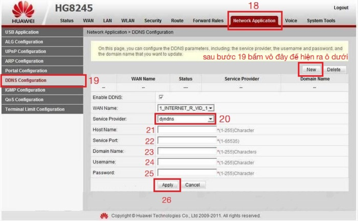Click the Delete button
Screen dimensions: 358x221
333,69
